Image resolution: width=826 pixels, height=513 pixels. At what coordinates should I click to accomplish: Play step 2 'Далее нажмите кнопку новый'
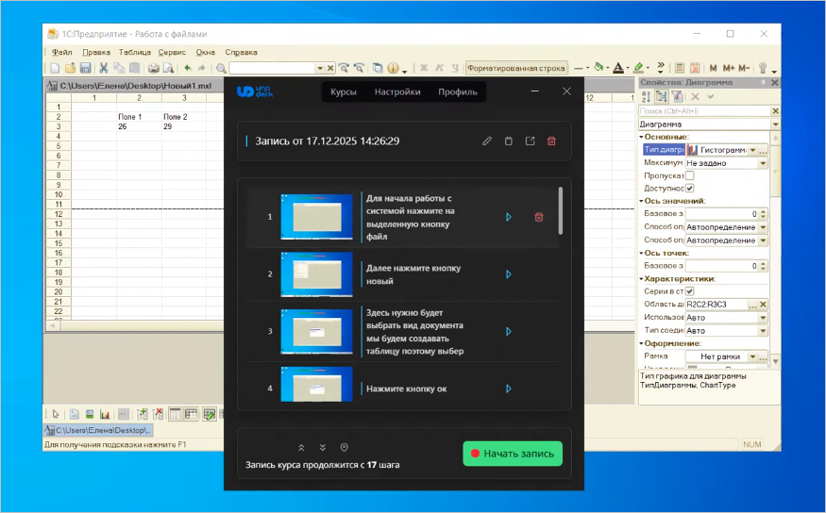(x=509, y=274)
